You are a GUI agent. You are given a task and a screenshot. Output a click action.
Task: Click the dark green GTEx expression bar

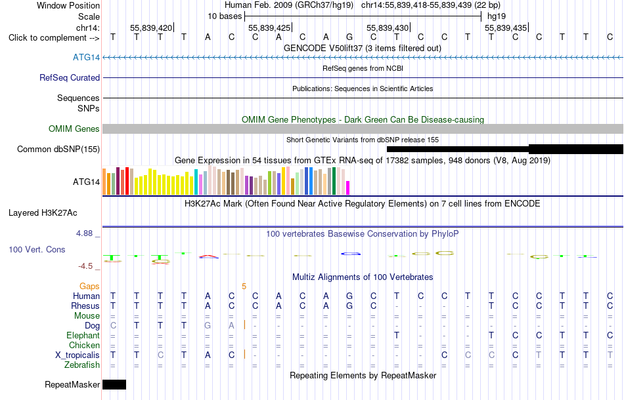coord(334,181)
